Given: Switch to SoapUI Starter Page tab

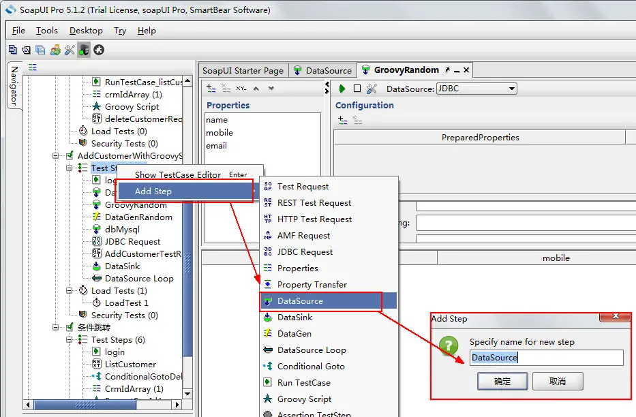Looking at the screenshot, I should coord(243,70).
